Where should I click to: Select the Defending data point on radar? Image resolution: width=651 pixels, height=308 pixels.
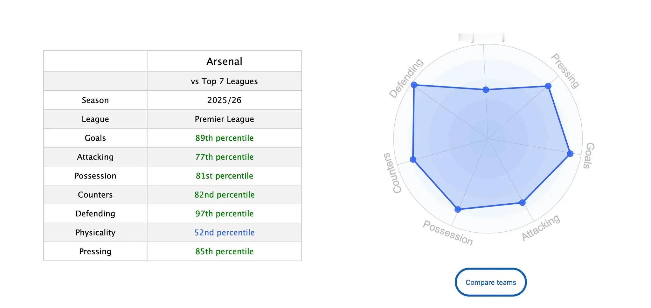click(414, 85)
